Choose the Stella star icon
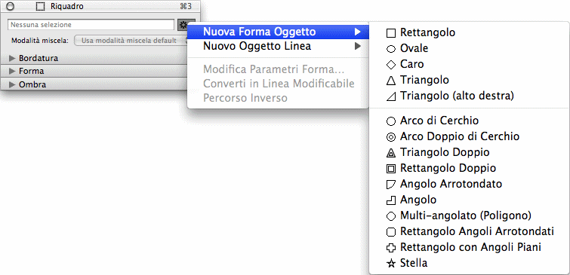 click(390, 264)
